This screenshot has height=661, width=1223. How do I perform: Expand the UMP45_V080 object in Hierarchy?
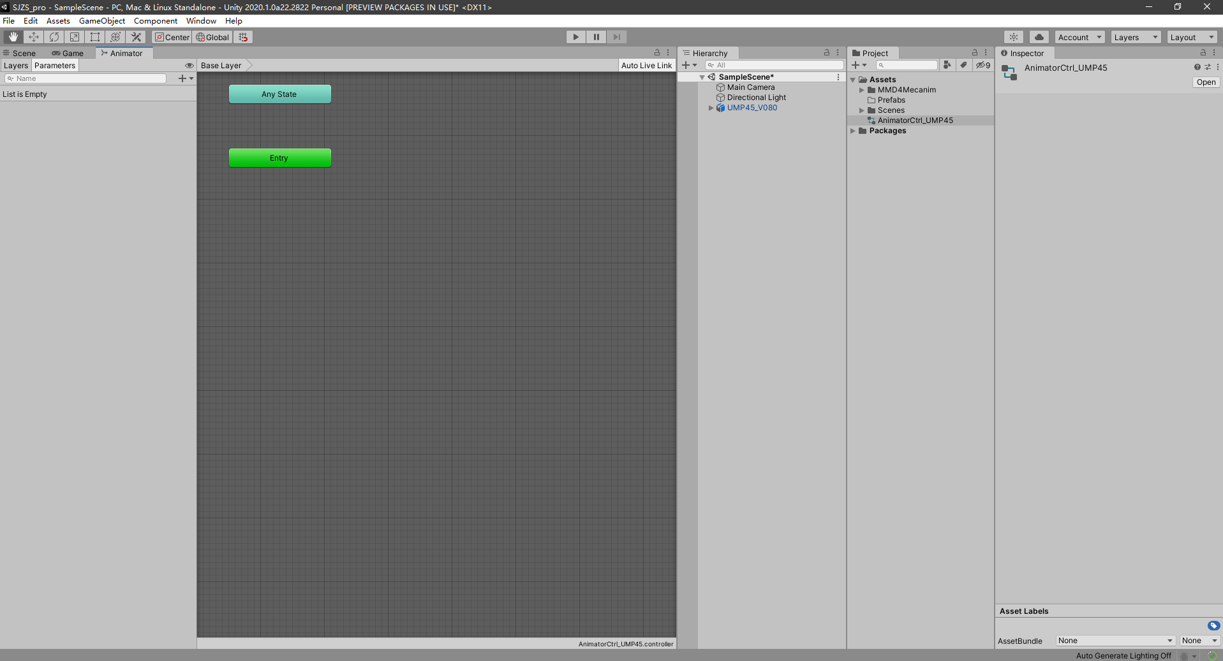click(711, 108)
